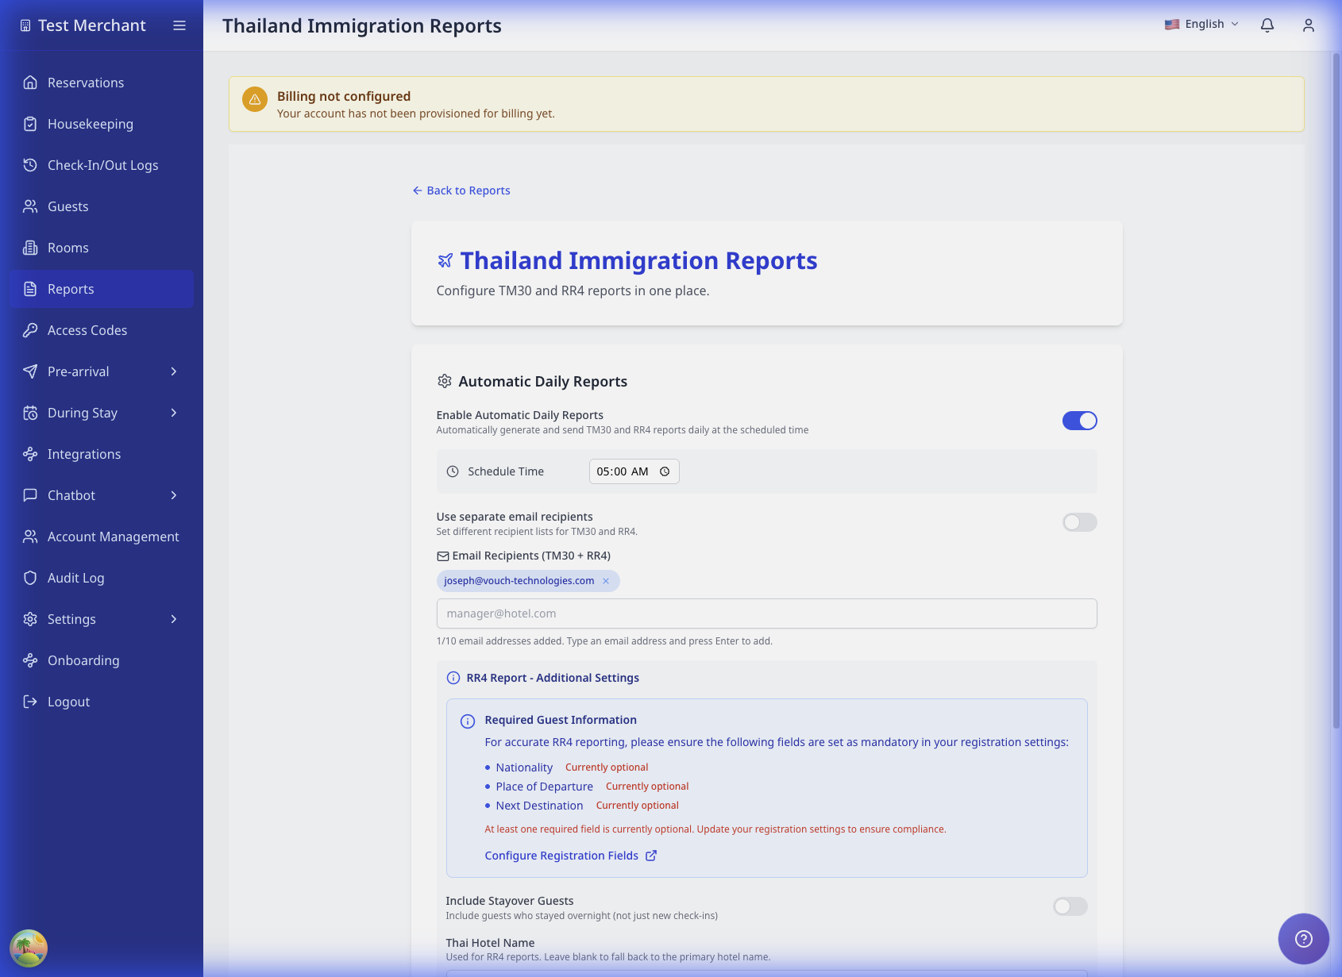Enable Include Stayover Guests
1342x977 pixels.
tap(1069, 906)
